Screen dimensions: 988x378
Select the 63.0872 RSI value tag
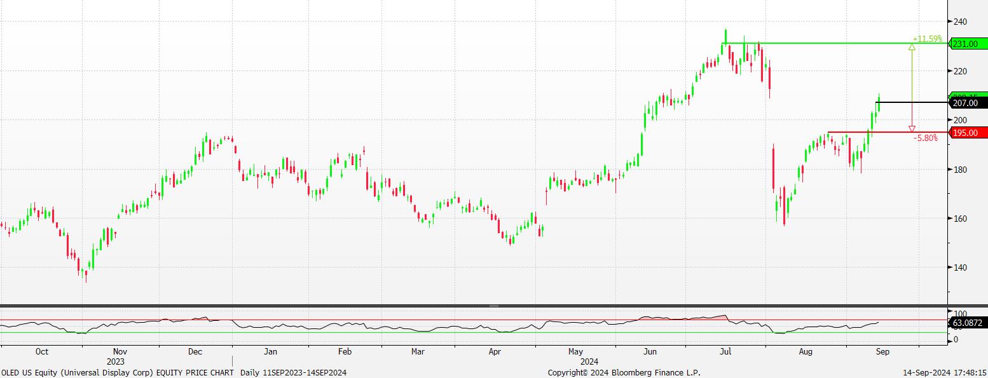pos(968,323)
